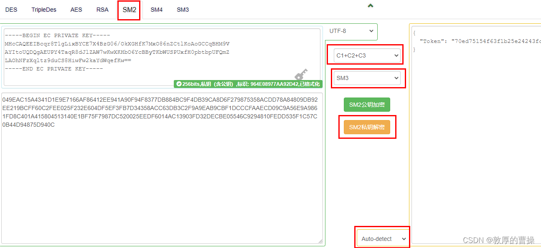Open the Auto-detect format dropdown
Image resolution: width=541 pixels, height=248 pixels.
pyautogui.click(x=381, y=238)
